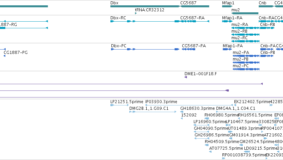Select the IP03930.3prime EST line
The image size is (283, 160).
click(x=189, y=105)
